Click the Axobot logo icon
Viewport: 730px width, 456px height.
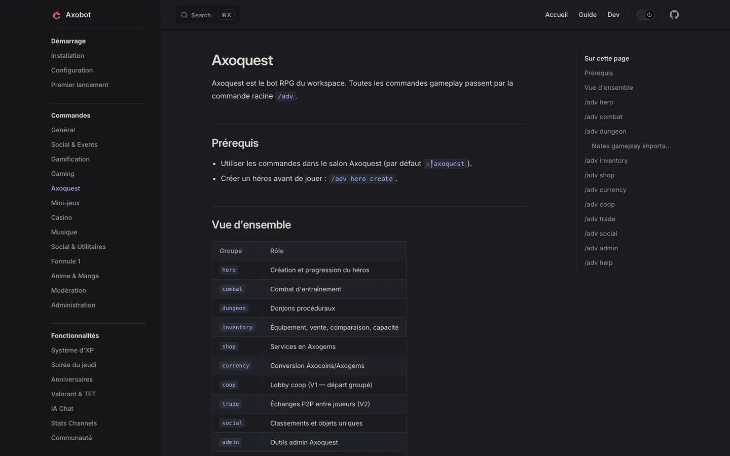pos(56,15)
